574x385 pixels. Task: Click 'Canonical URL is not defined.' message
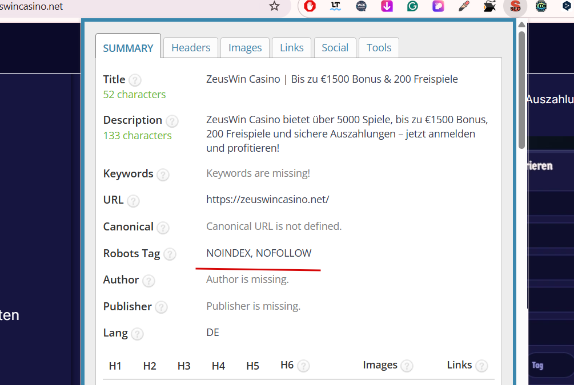[x=274, y=226]
